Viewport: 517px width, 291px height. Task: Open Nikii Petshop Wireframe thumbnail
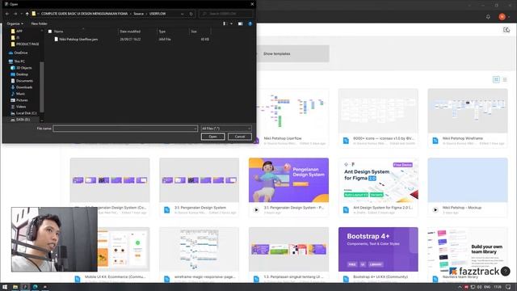tap(468, 111)
